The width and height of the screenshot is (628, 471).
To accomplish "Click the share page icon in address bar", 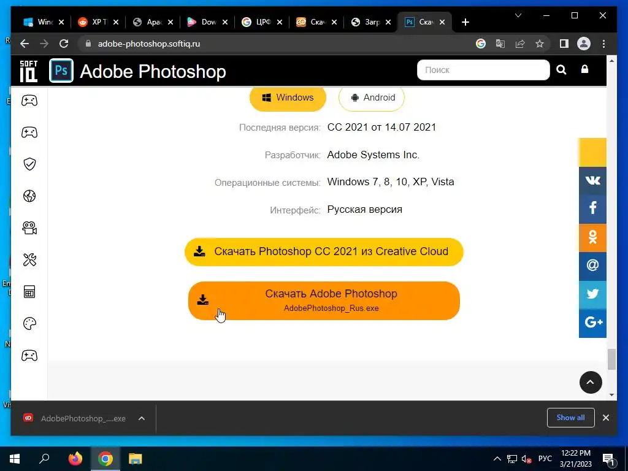I will click(x=520, y=44).
